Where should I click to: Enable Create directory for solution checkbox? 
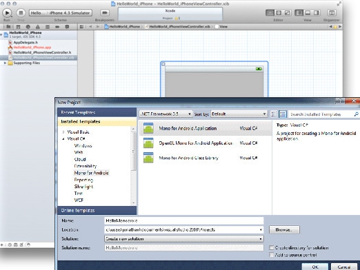pos(272,248)
